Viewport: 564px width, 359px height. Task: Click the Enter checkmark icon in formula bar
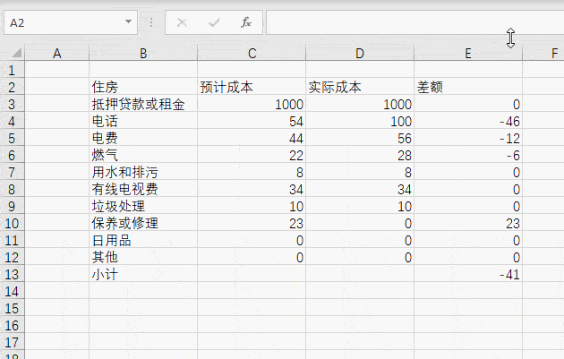pos(214,22)
